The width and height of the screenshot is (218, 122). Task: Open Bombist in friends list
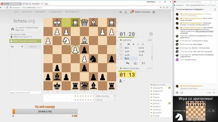(156, 94)
